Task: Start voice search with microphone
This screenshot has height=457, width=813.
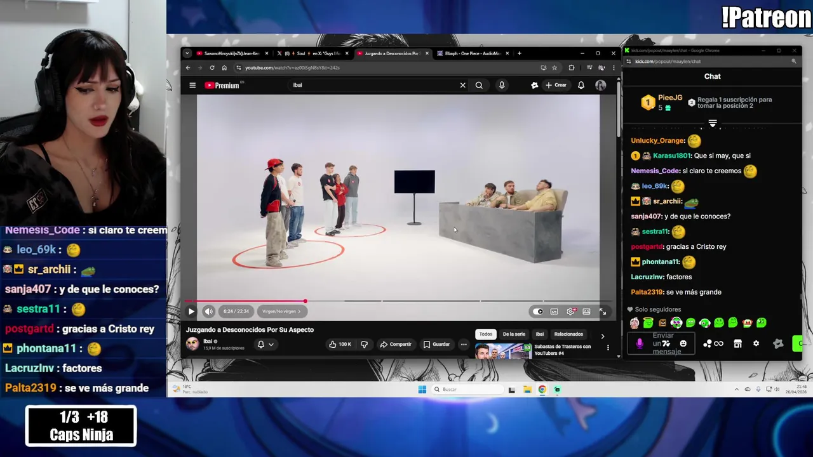Action: pos(502,85)
